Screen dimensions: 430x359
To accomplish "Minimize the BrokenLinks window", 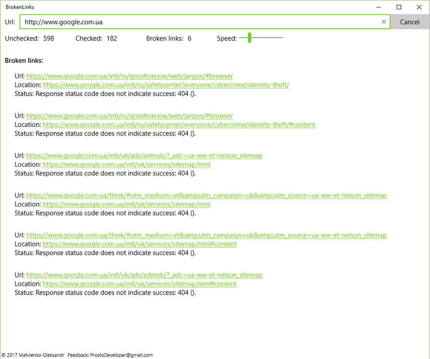I will (379, 7).
